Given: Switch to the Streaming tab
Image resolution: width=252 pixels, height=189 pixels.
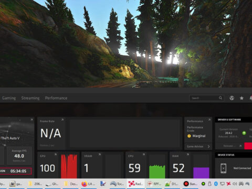Looking at the screenshot, I should [30, 98].
